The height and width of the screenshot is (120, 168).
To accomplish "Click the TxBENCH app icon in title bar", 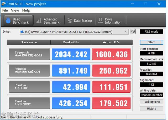I will [x=4, y=4].
